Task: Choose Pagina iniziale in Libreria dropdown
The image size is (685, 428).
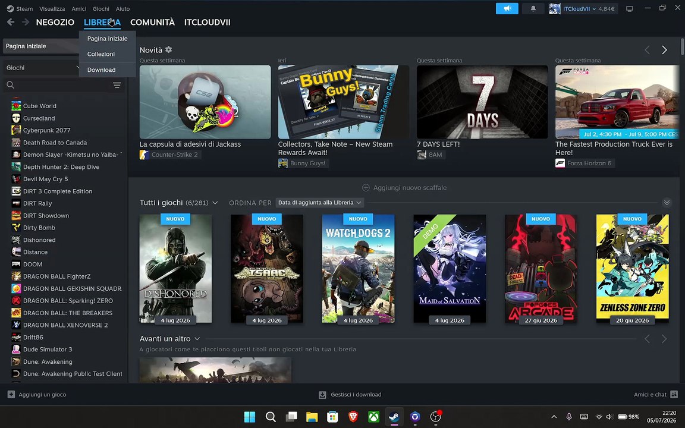Action: (x=108, y=39)
